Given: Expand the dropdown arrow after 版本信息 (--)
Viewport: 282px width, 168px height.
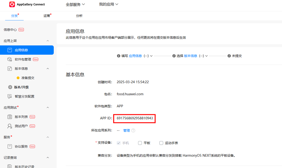Looking at the screenshot, I should pyautogui.click(x=207, y=56).
